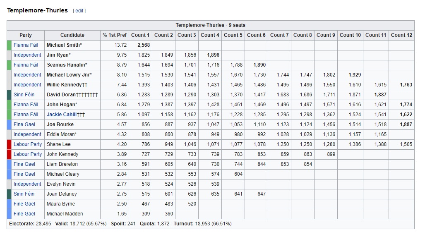Screen dimensions: 425x232
Task: Click Willie Kennedy's Count 12 value 1,763
Action: pos(406,85)
